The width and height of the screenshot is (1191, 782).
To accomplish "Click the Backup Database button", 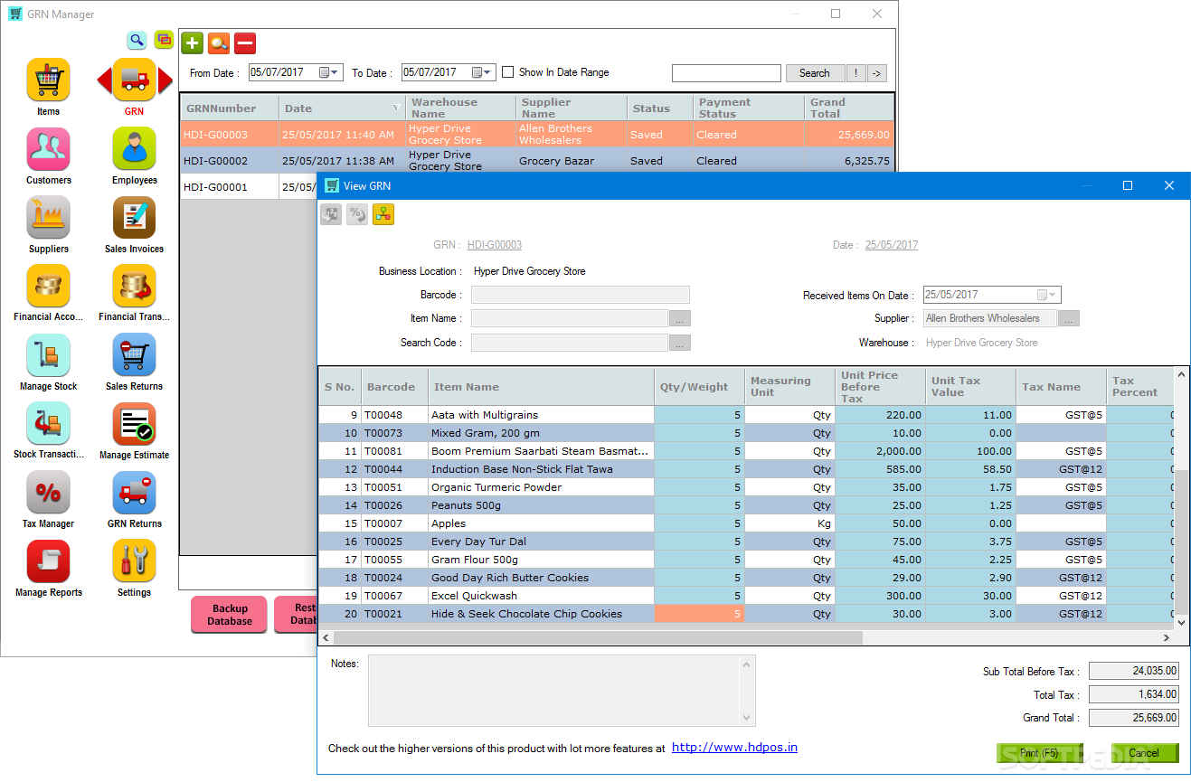I will coord(230,615).
